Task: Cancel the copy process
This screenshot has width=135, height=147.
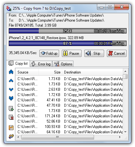Action: click(117, 53)
